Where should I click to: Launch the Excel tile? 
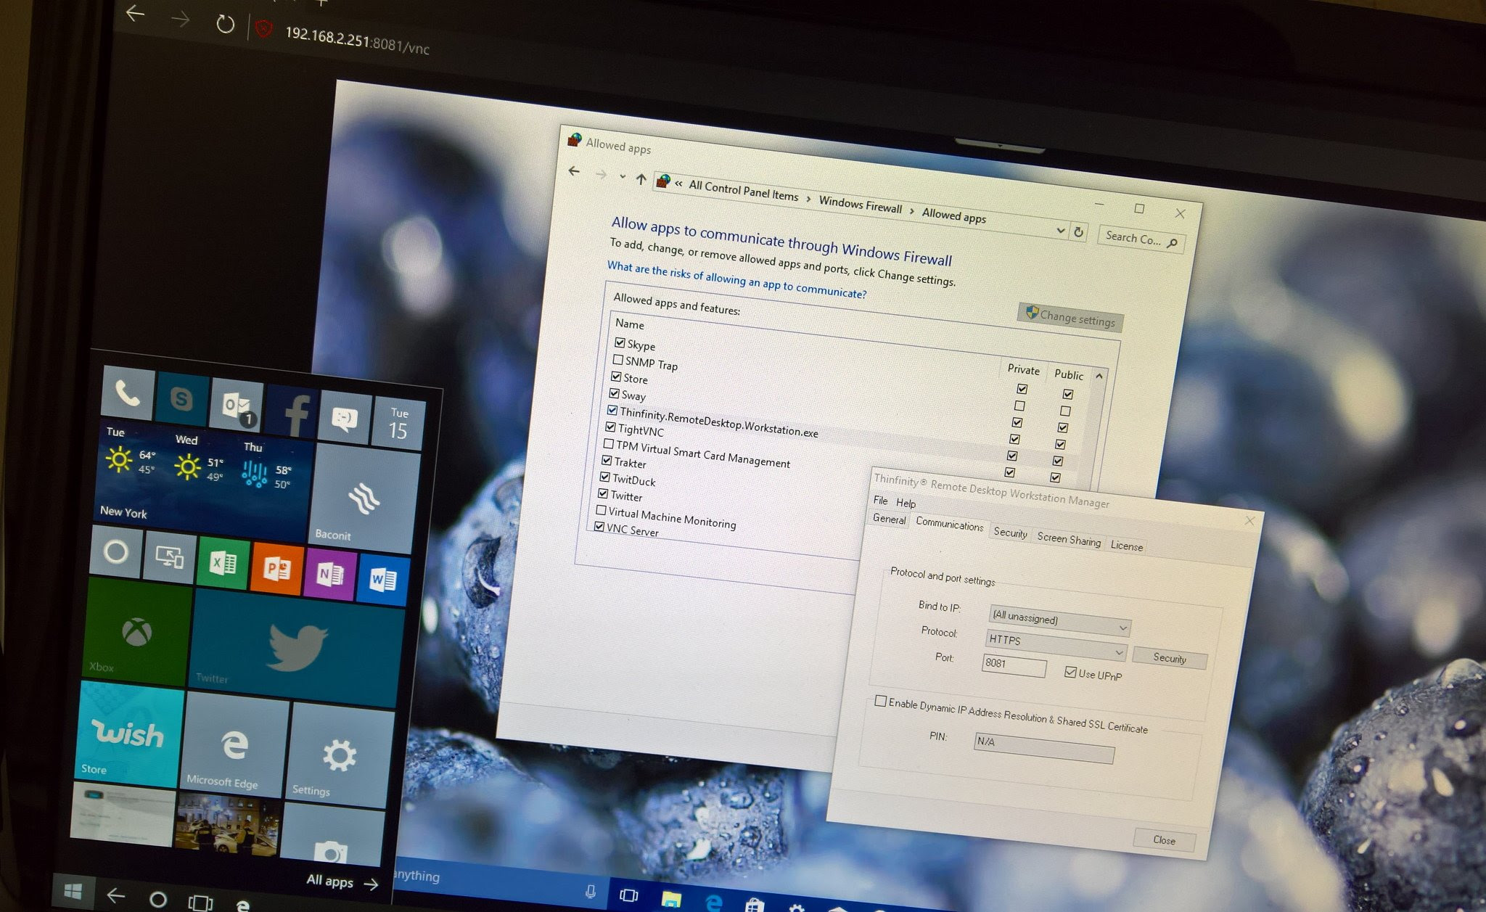222,564
